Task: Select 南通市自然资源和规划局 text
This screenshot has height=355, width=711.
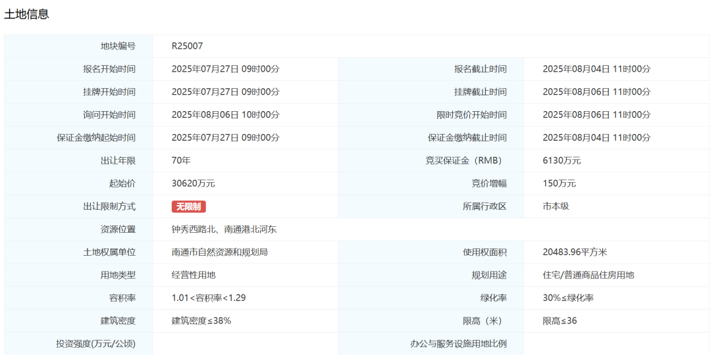Action: point(219,252)
